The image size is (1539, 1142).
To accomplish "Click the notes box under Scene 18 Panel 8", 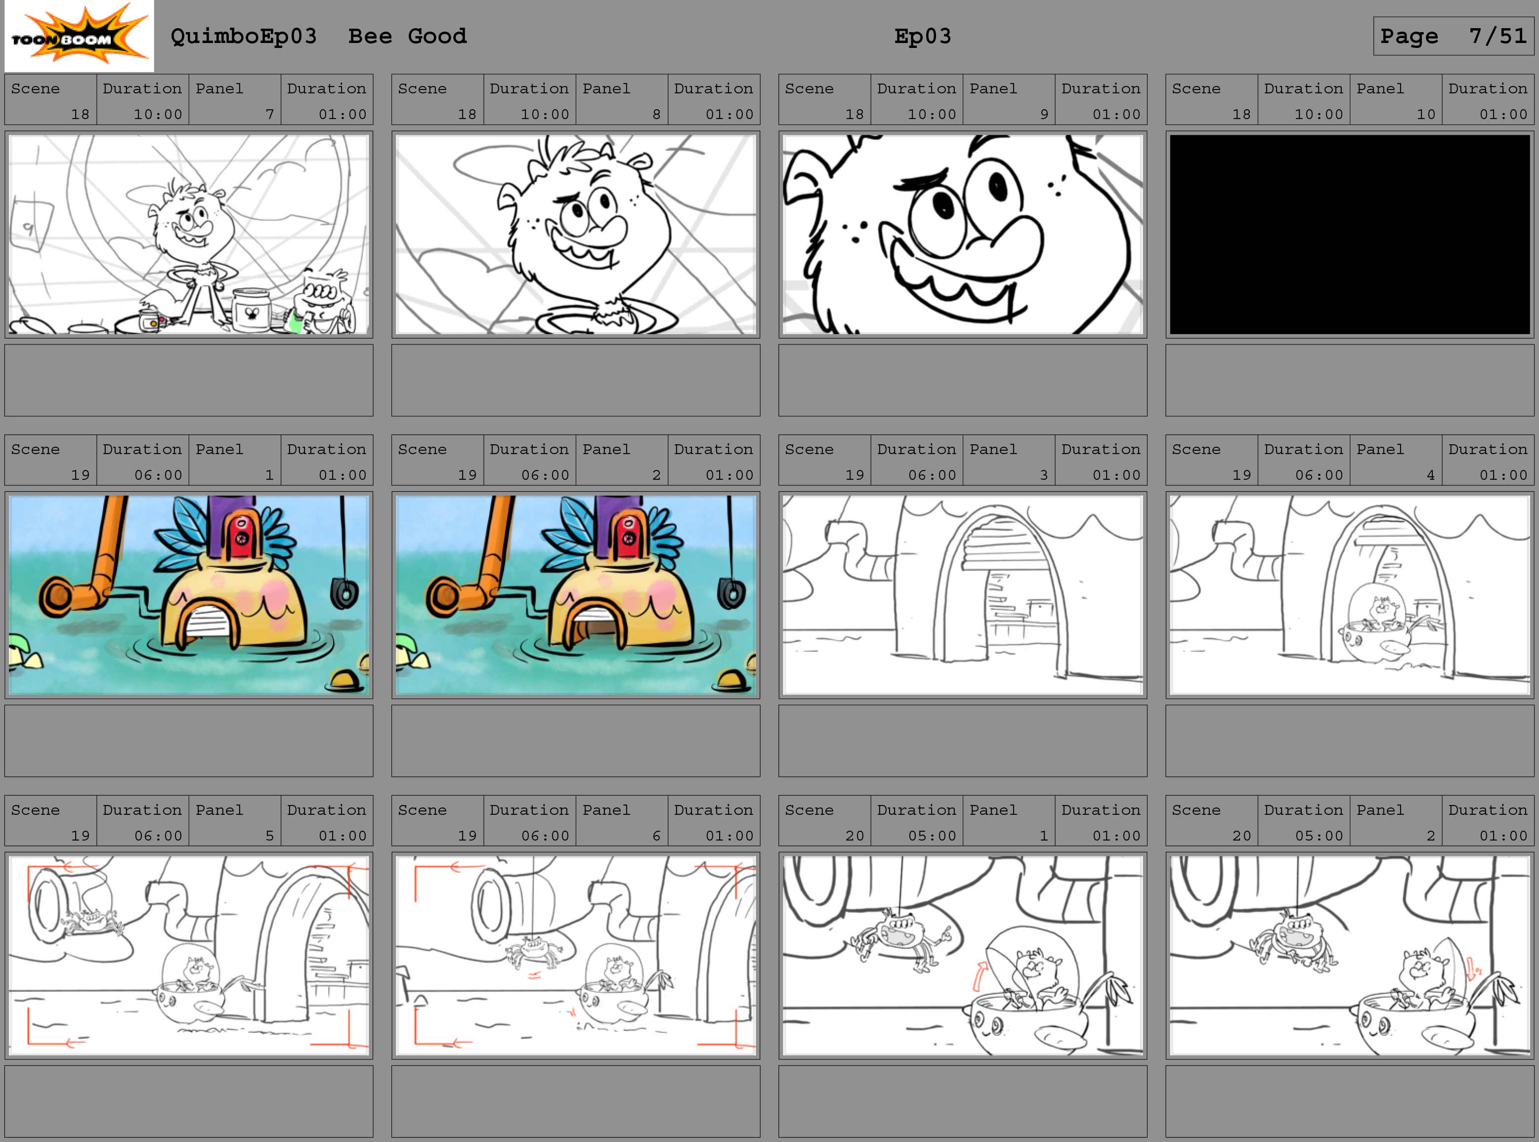I will pos(576,380).
